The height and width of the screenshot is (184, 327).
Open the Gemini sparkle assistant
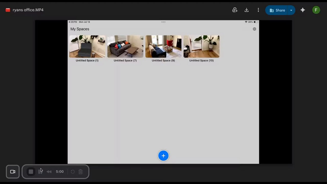click(x=303, y=10)
